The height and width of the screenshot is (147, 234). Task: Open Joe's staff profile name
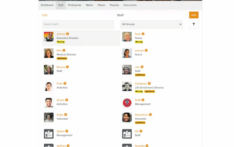tap(137, 67)
